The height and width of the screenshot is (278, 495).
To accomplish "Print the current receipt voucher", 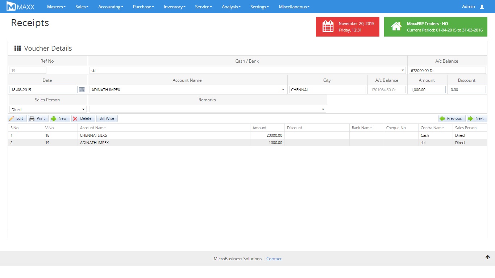I will (x=37, y=118).
